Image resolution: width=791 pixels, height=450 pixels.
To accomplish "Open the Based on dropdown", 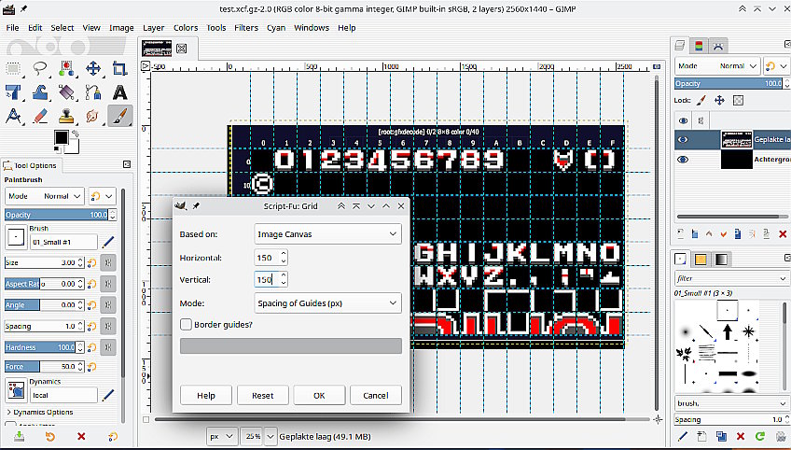I will pyautogui.click(x=326, y=233).
